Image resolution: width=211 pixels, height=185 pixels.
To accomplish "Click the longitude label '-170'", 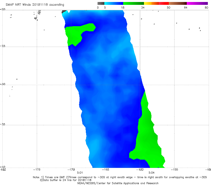I will click(x=71, y=170).
